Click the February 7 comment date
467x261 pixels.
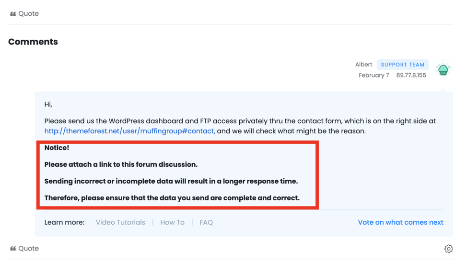(374, 76)
